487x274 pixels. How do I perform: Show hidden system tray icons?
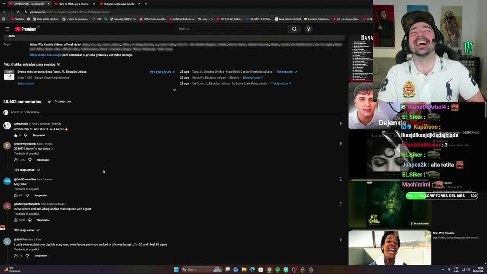(443, 269)
